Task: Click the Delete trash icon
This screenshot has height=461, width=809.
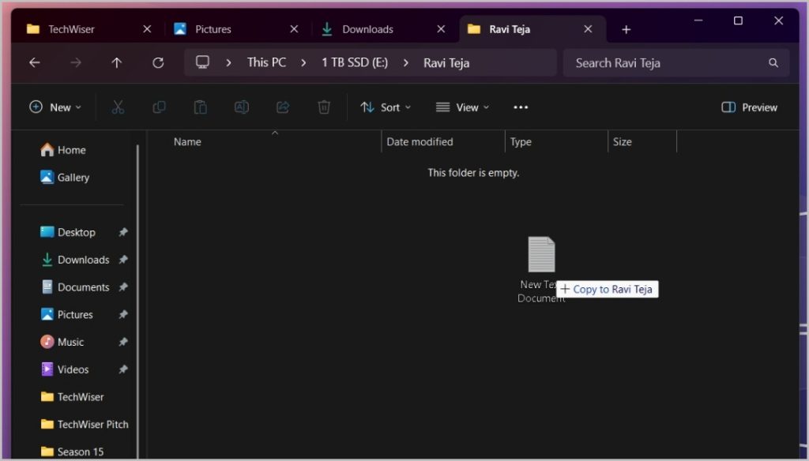Action: pyautogui.click(x=324, y=107)
